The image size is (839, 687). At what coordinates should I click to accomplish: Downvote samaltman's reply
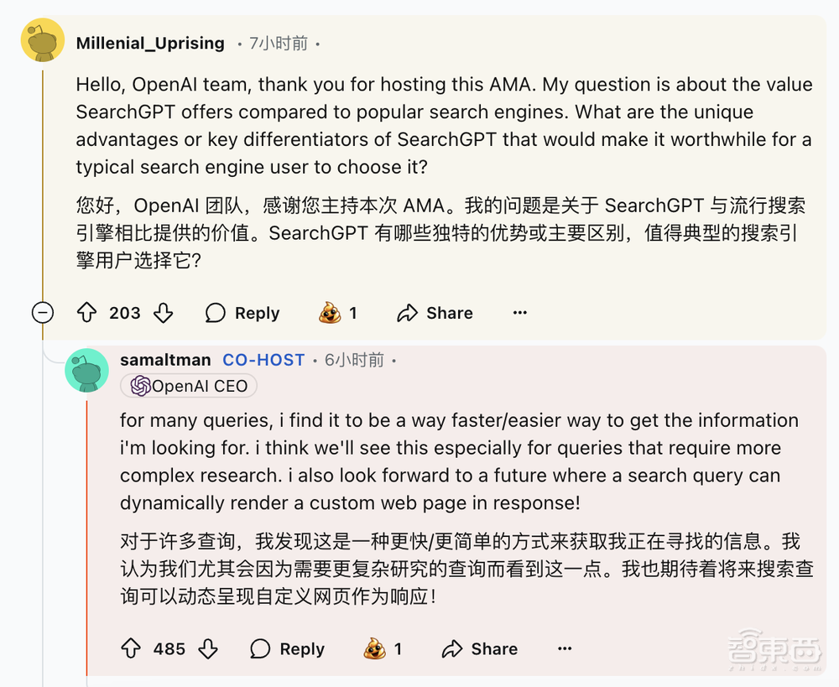click(x=207, y=648)
